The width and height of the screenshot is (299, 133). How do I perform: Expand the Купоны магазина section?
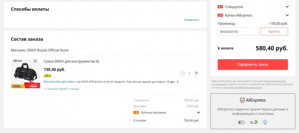[198, 113]
